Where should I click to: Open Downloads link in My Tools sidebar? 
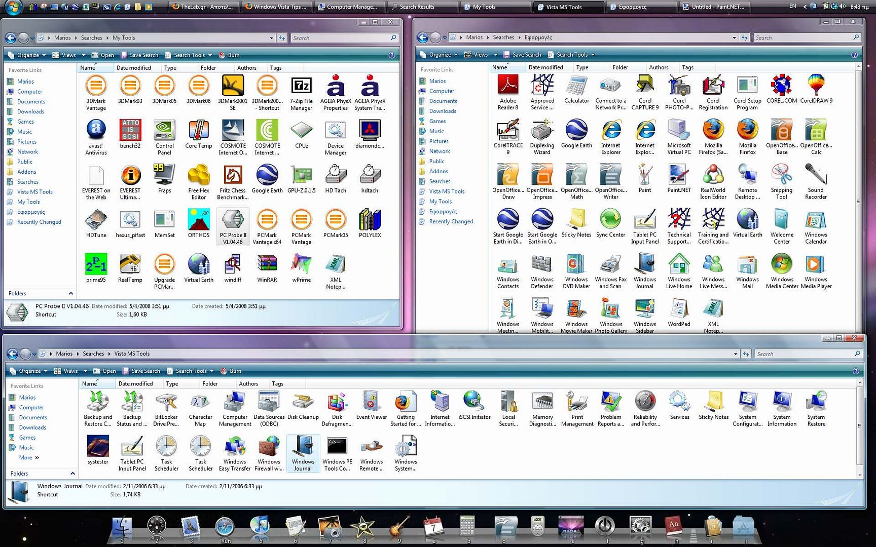pos(30,111)
